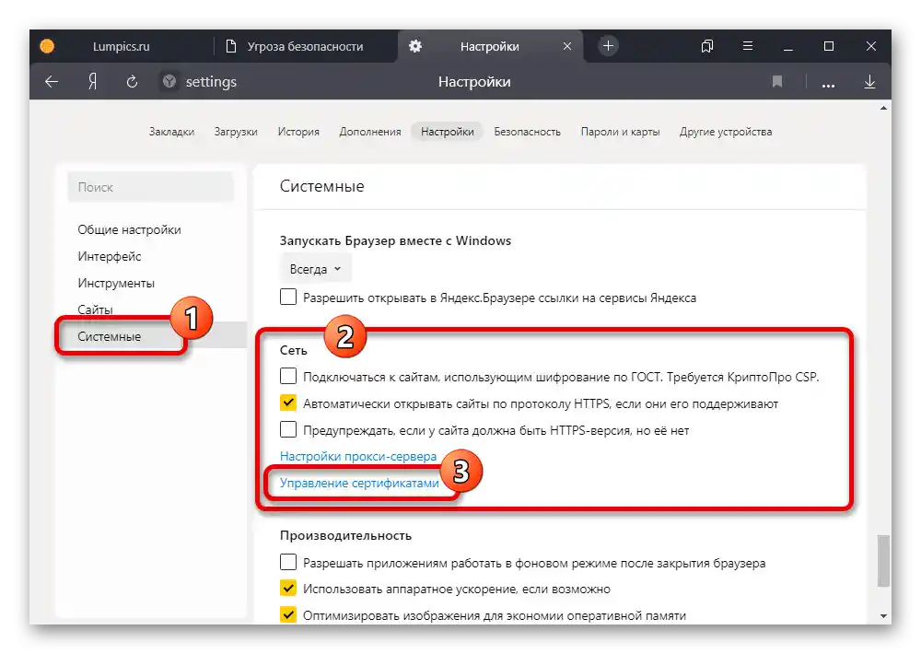
Task: Go to Общие настройки in sidebar
Action: click(x=129, y=229)
